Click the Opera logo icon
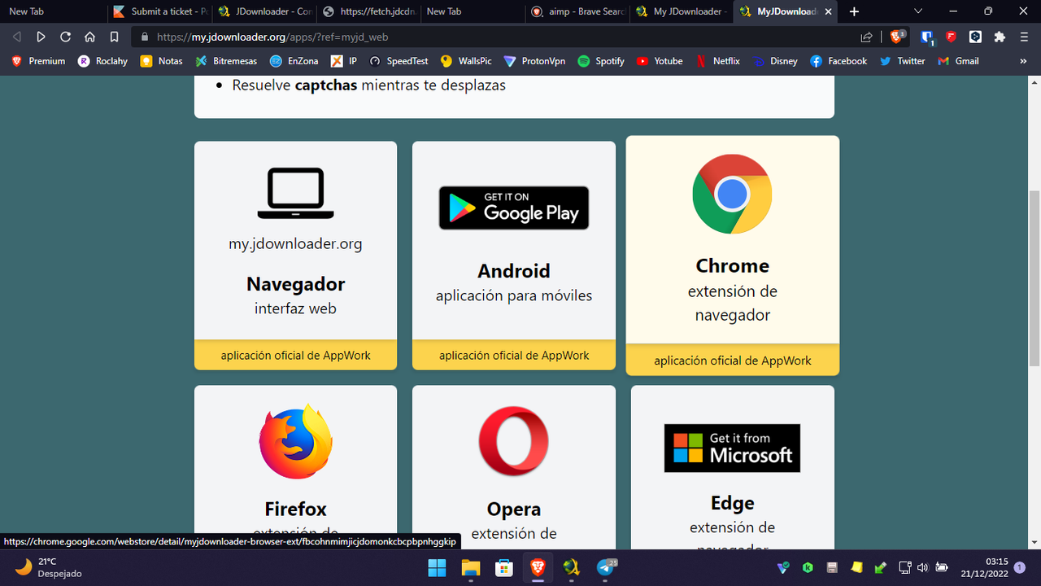 pyautogui.click(x=514, y=441)
